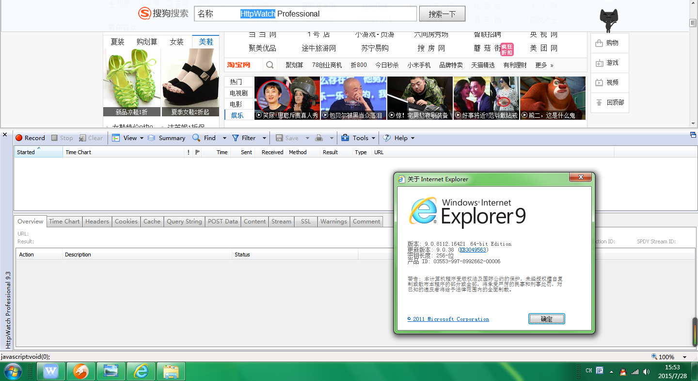Viewport: 698px width, 381px height.
Task: Click the Tmall cat icon at top right
Action: (x=608, y=15)
